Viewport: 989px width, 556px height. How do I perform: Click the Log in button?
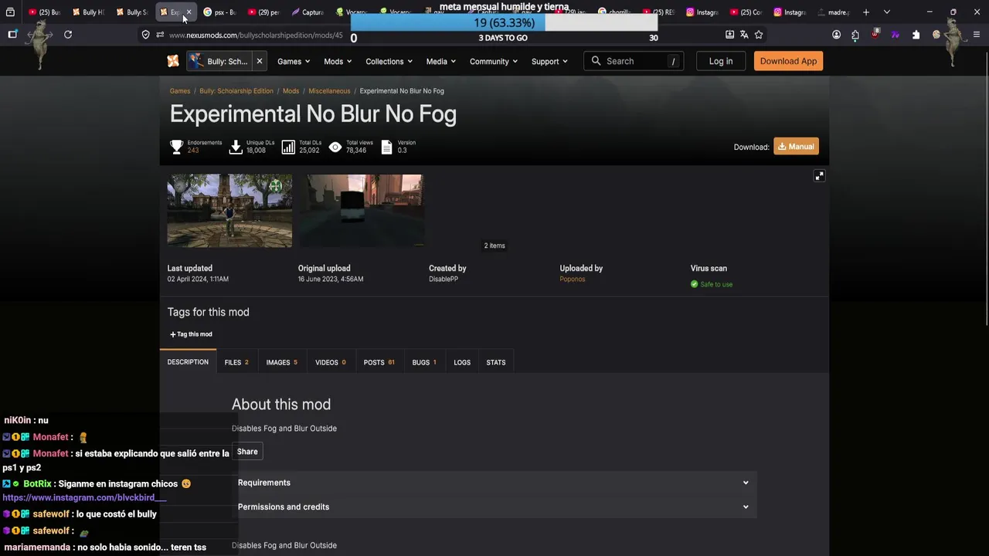(x=721, y=61)
